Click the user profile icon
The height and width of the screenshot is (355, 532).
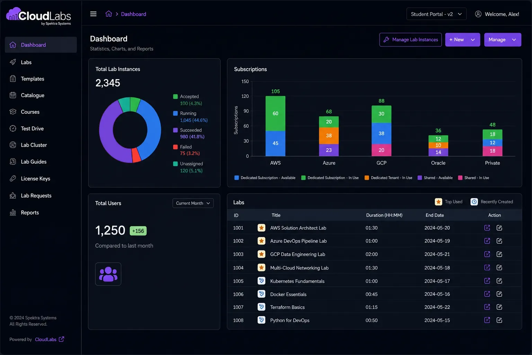pyautogui.click(x=478, y=14)
